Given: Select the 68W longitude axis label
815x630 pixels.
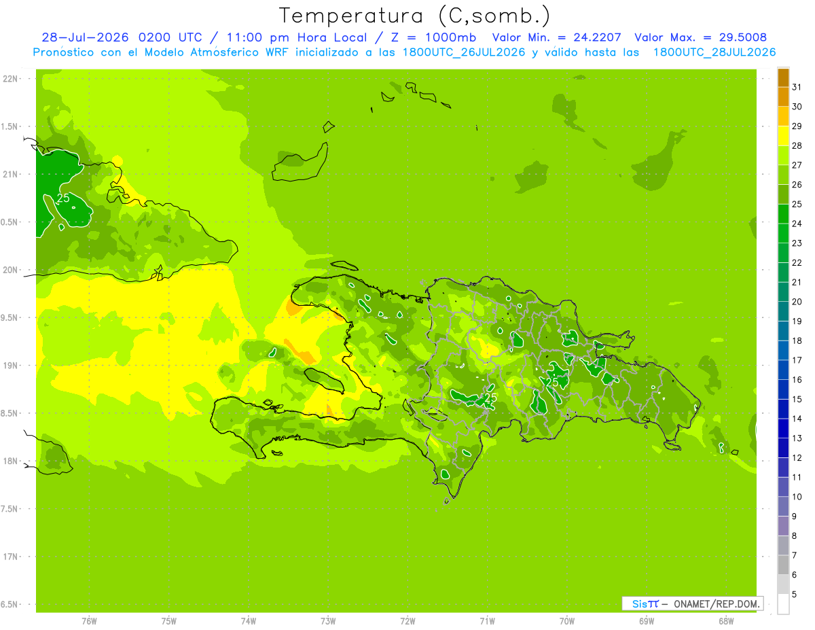Looking at the screenshot, I should 726,620.
